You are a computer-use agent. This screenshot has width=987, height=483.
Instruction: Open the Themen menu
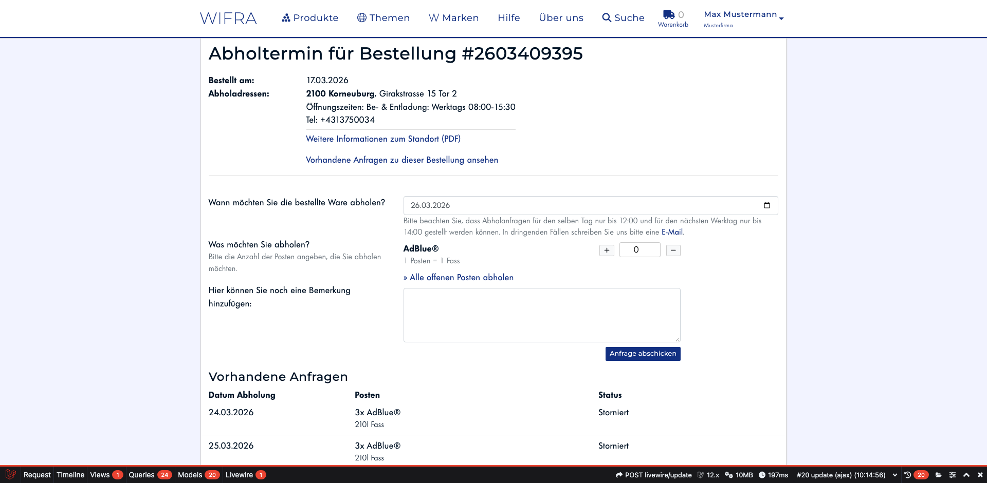click(x=383, y=17)
